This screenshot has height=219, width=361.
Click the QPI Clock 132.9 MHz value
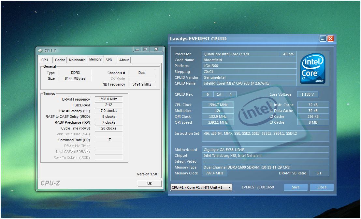[x=218, y=116]
